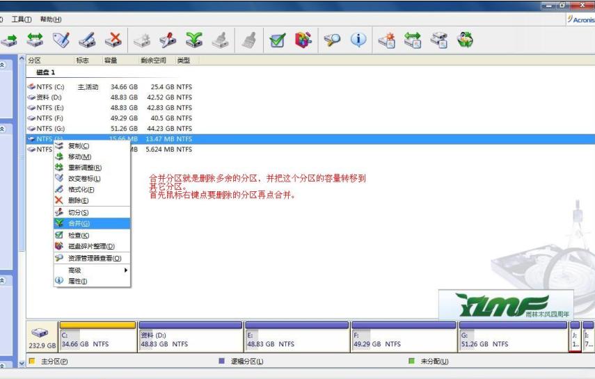Click the change label toolbar icon
The image size is (595, 379).
61,40
